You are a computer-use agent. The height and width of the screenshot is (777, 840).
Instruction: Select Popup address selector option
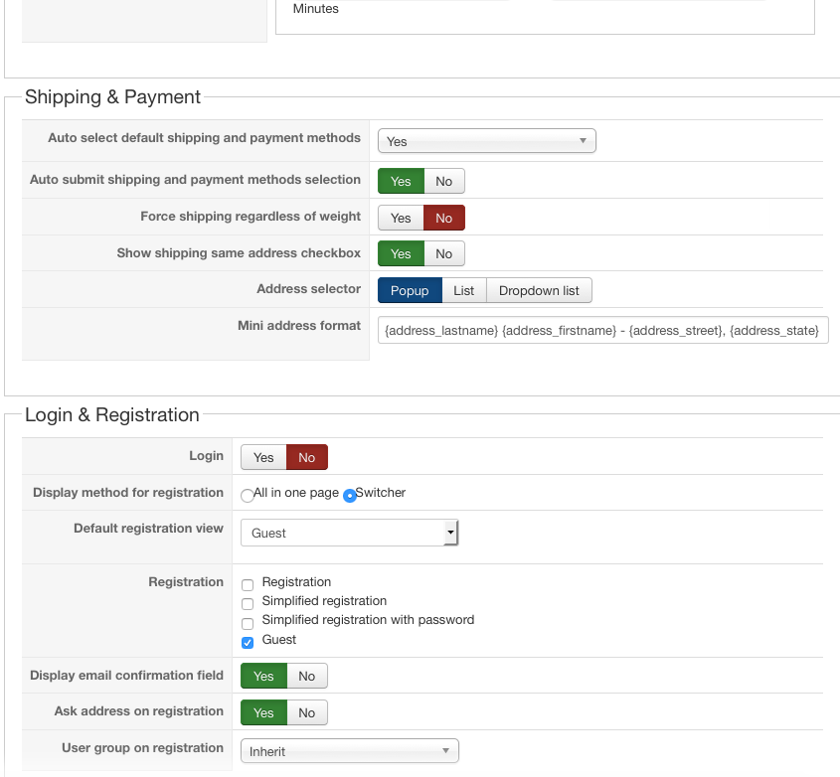[410, 290]
